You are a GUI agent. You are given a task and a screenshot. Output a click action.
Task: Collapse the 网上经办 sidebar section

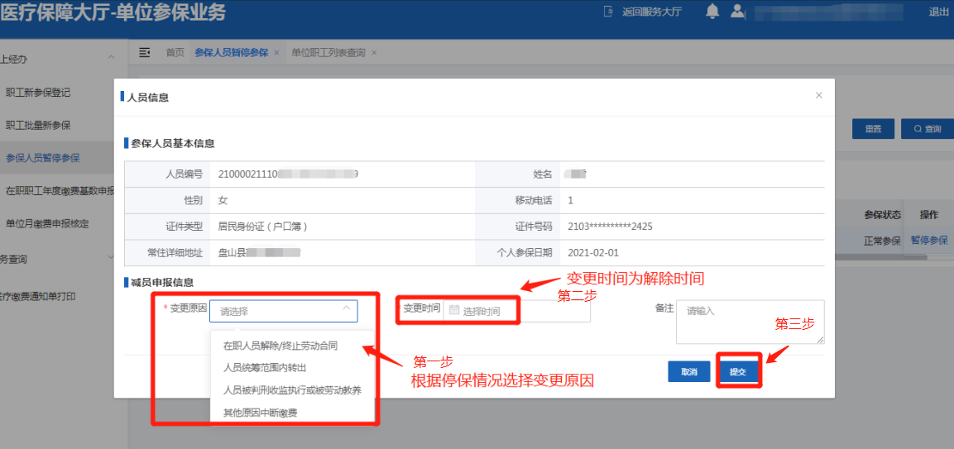pyautogui.click(x=111, y=57)
